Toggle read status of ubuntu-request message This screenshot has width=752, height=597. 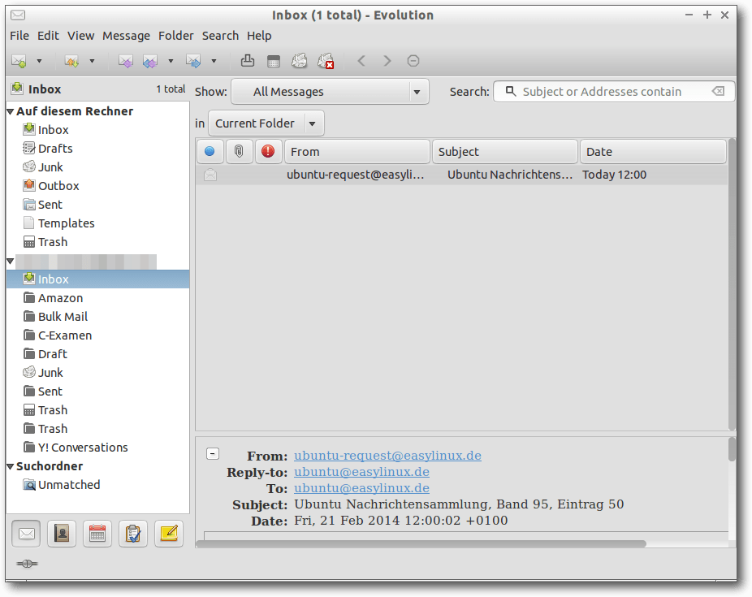click(210, 175)
